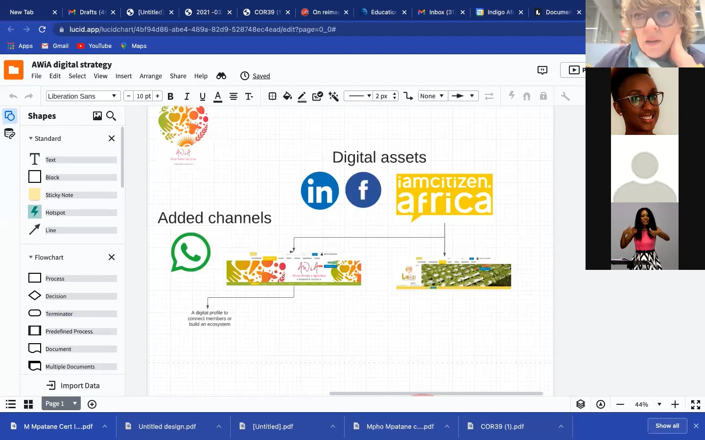Open the comments icon in header

click(x=542, y=70)
